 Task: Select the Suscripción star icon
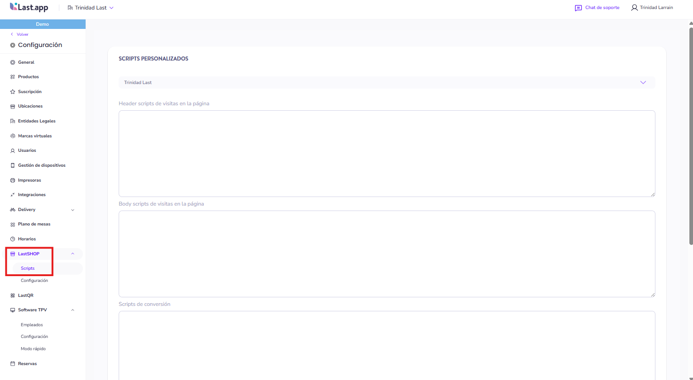(x=13, y=92)
